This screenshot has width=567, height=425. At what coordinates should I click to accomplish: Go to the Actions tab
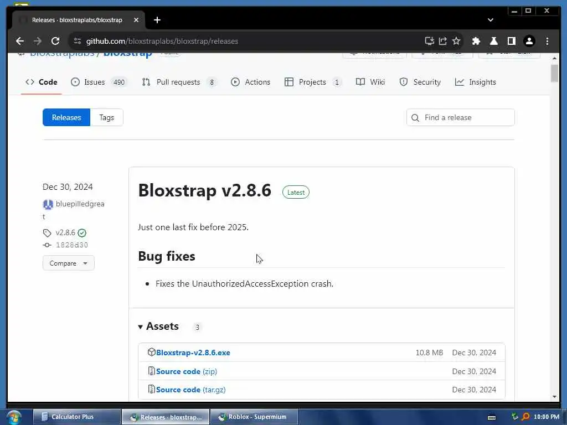250,82
